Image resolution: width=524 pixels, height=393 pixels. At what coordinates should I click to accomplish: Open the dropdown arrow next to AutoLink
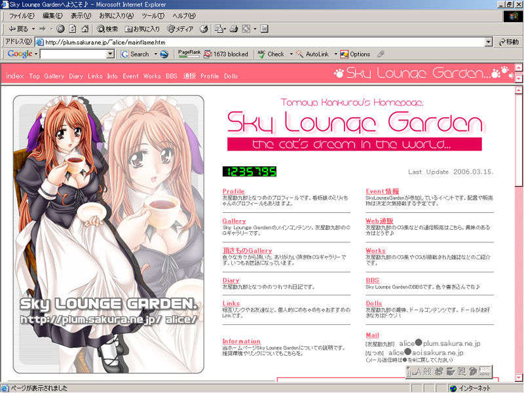(x=335, y=54)
